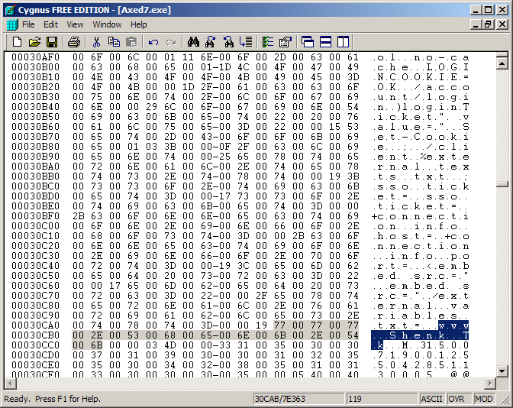The image size is (513, 408).
Task: Click the Print icon in the toolbar
Action: pos(74,42)
